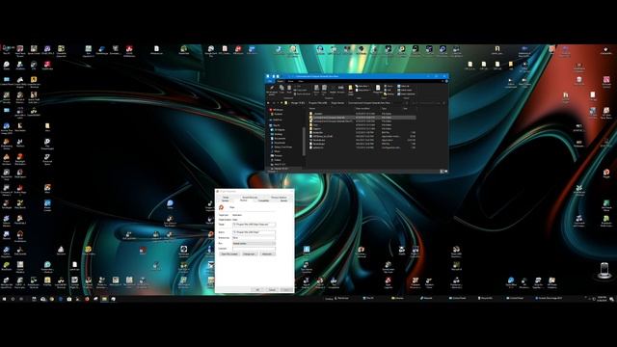617x347 pixels.
Task: Click Open in the Explorer ribbon Open group
Action: click(388, 86)
